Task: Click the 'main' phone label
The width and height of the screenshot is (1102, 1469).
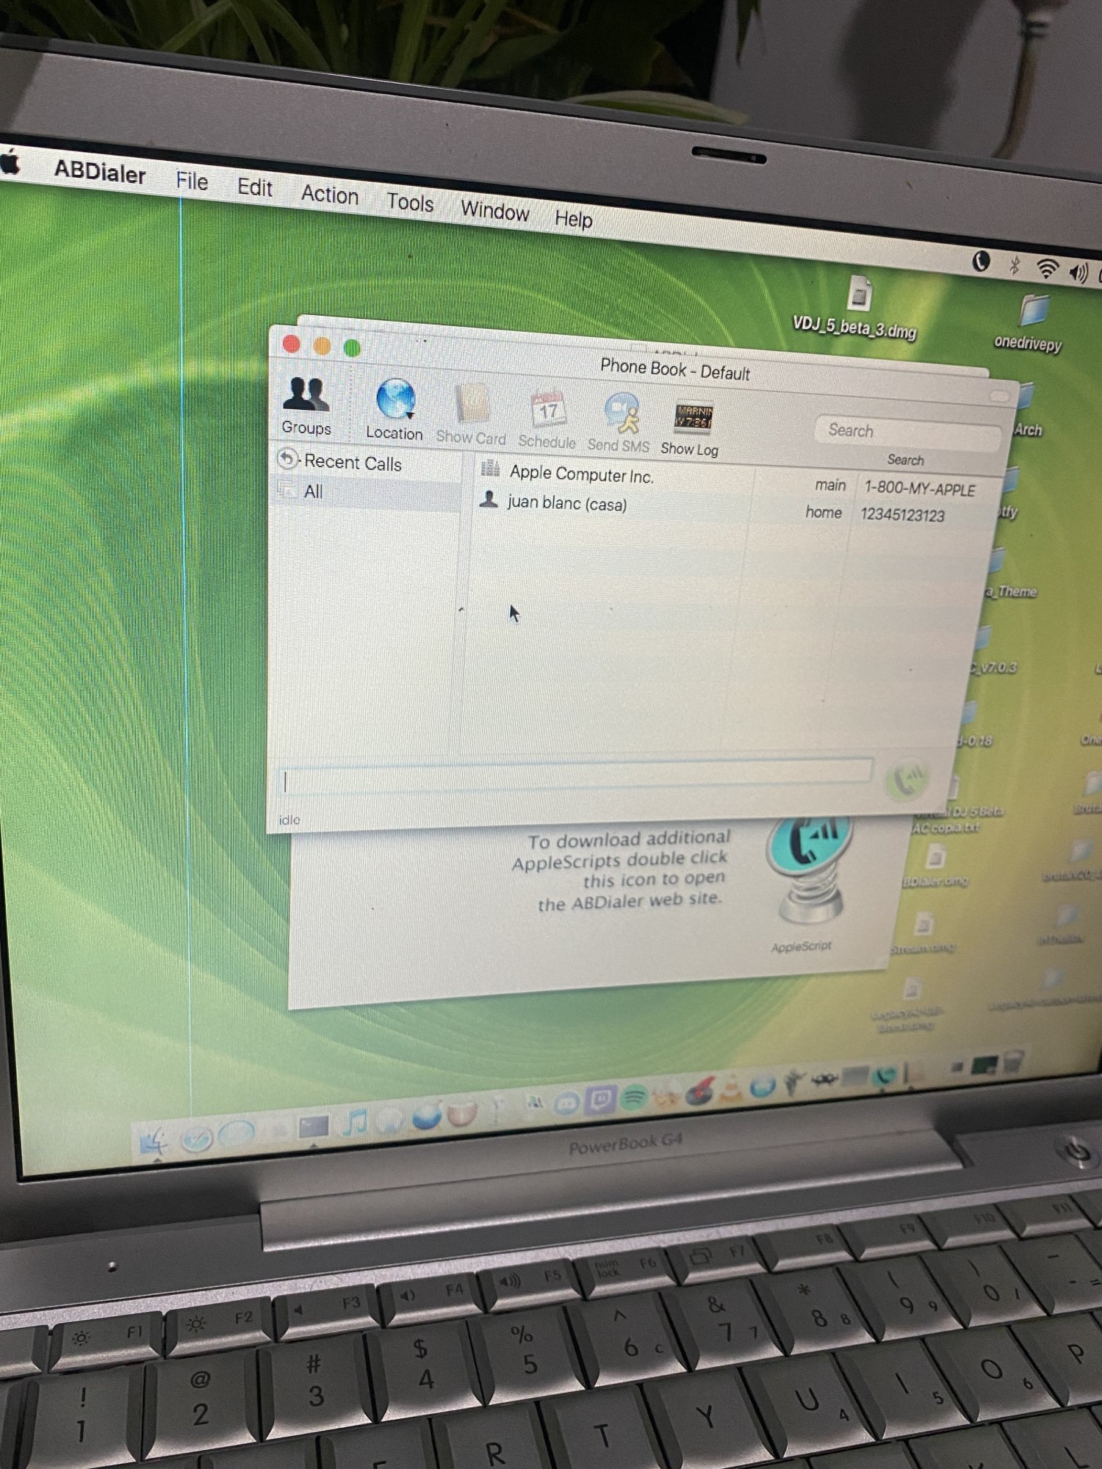Action: 830,485
